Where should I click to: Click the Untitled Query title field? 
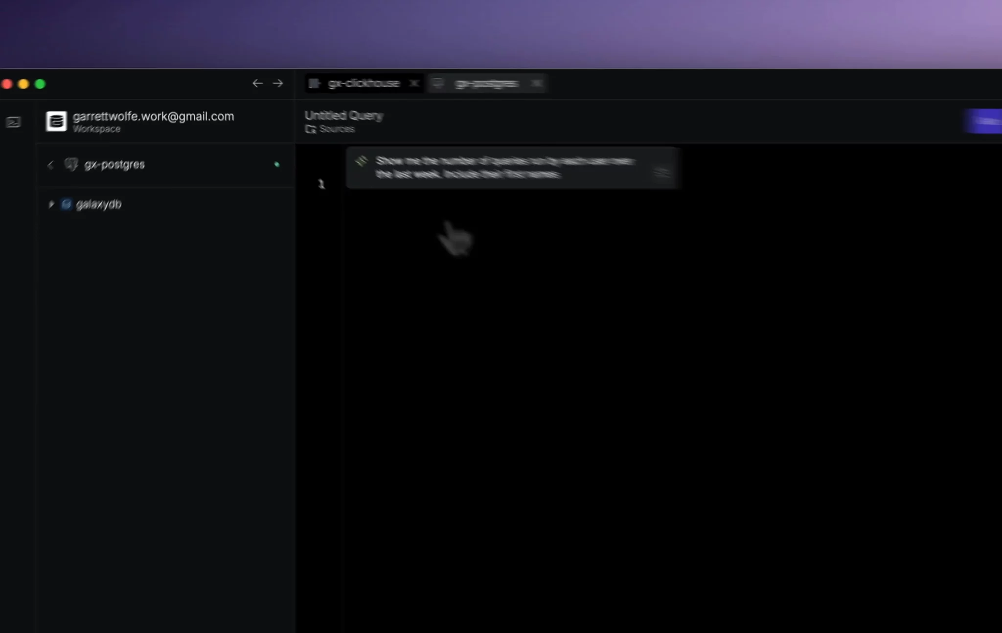pos(343,115)
